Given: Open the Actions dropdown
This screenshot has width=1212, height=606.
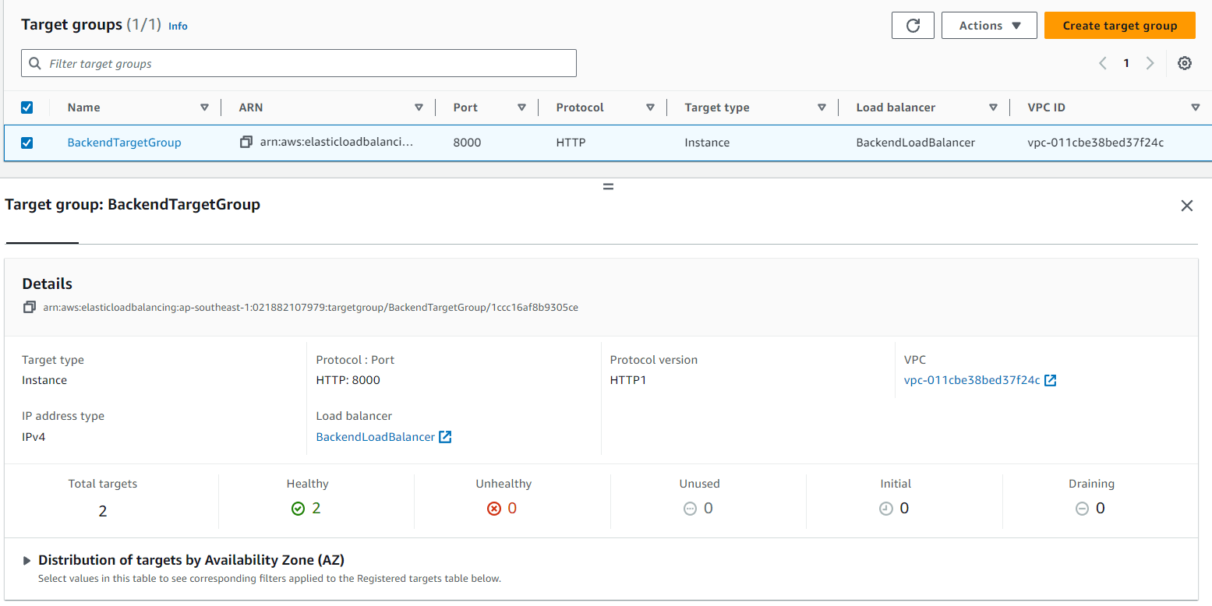Looking at the screenshot, I should 989,25.
